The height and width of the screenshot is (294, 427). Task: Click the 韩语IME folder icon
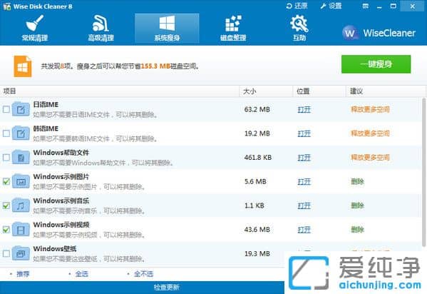point(21,133)
